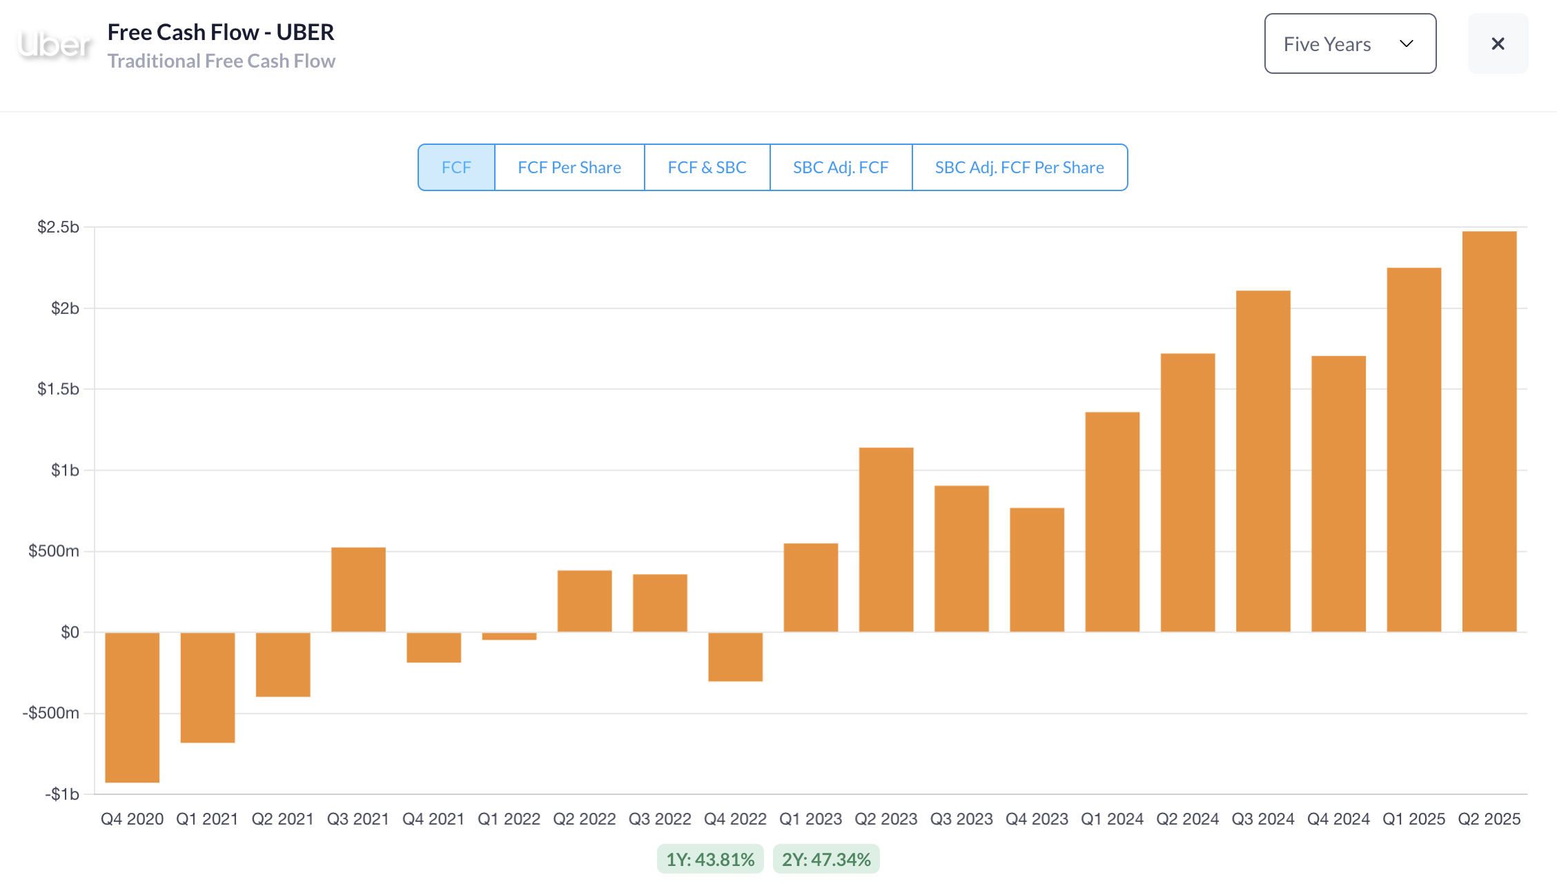Click the dropdown chevron arrow
The image size is (1557, 886).
1406,44
